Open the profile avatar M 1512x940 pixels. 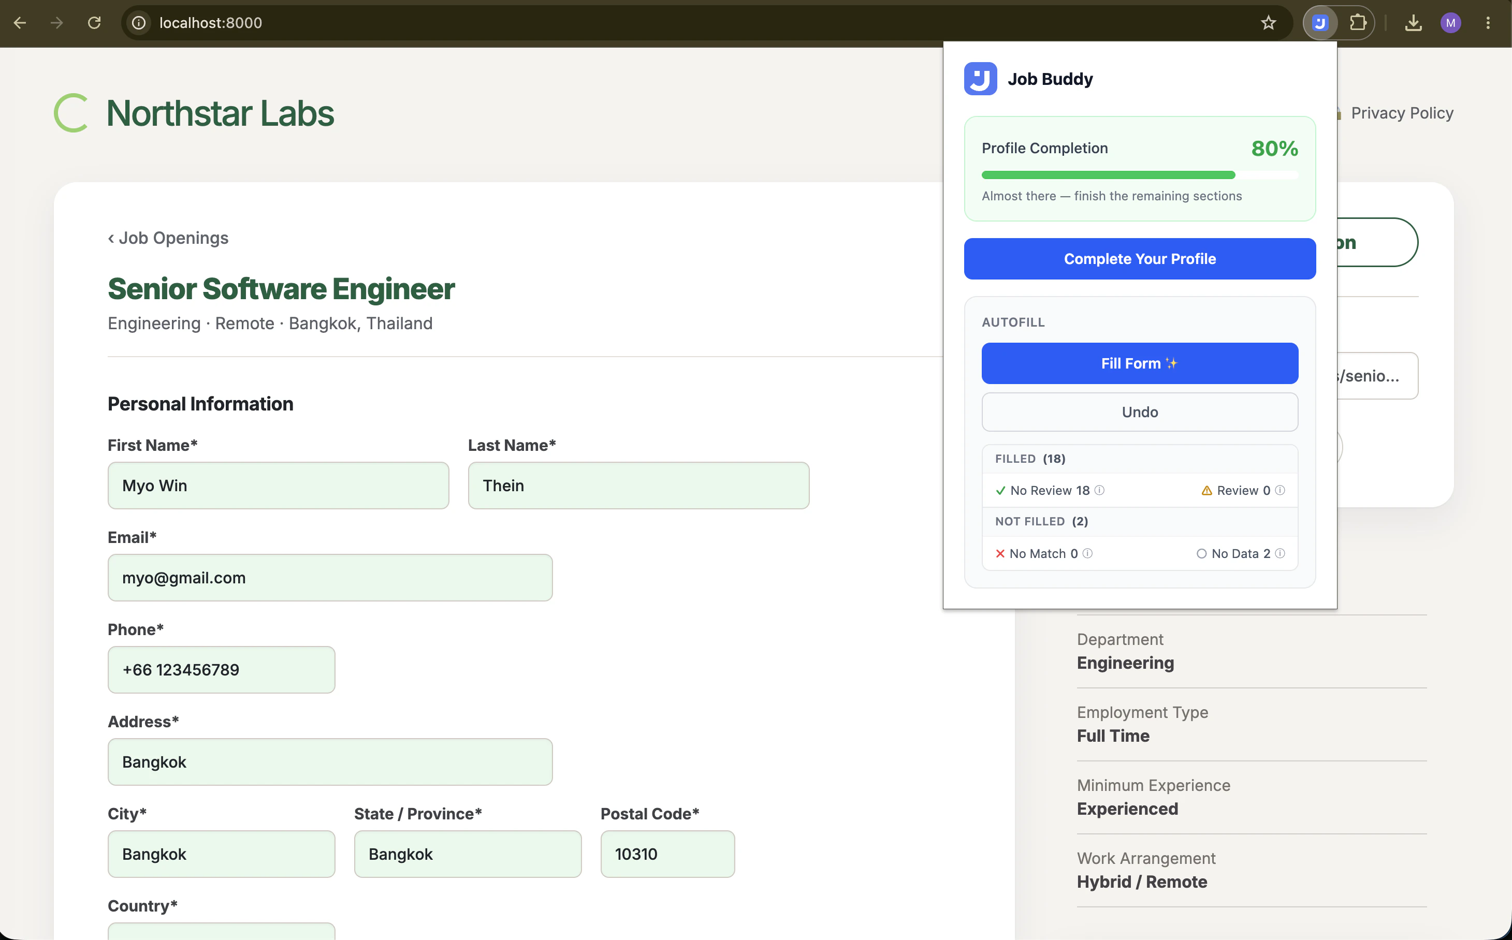tap(1450, 23)
